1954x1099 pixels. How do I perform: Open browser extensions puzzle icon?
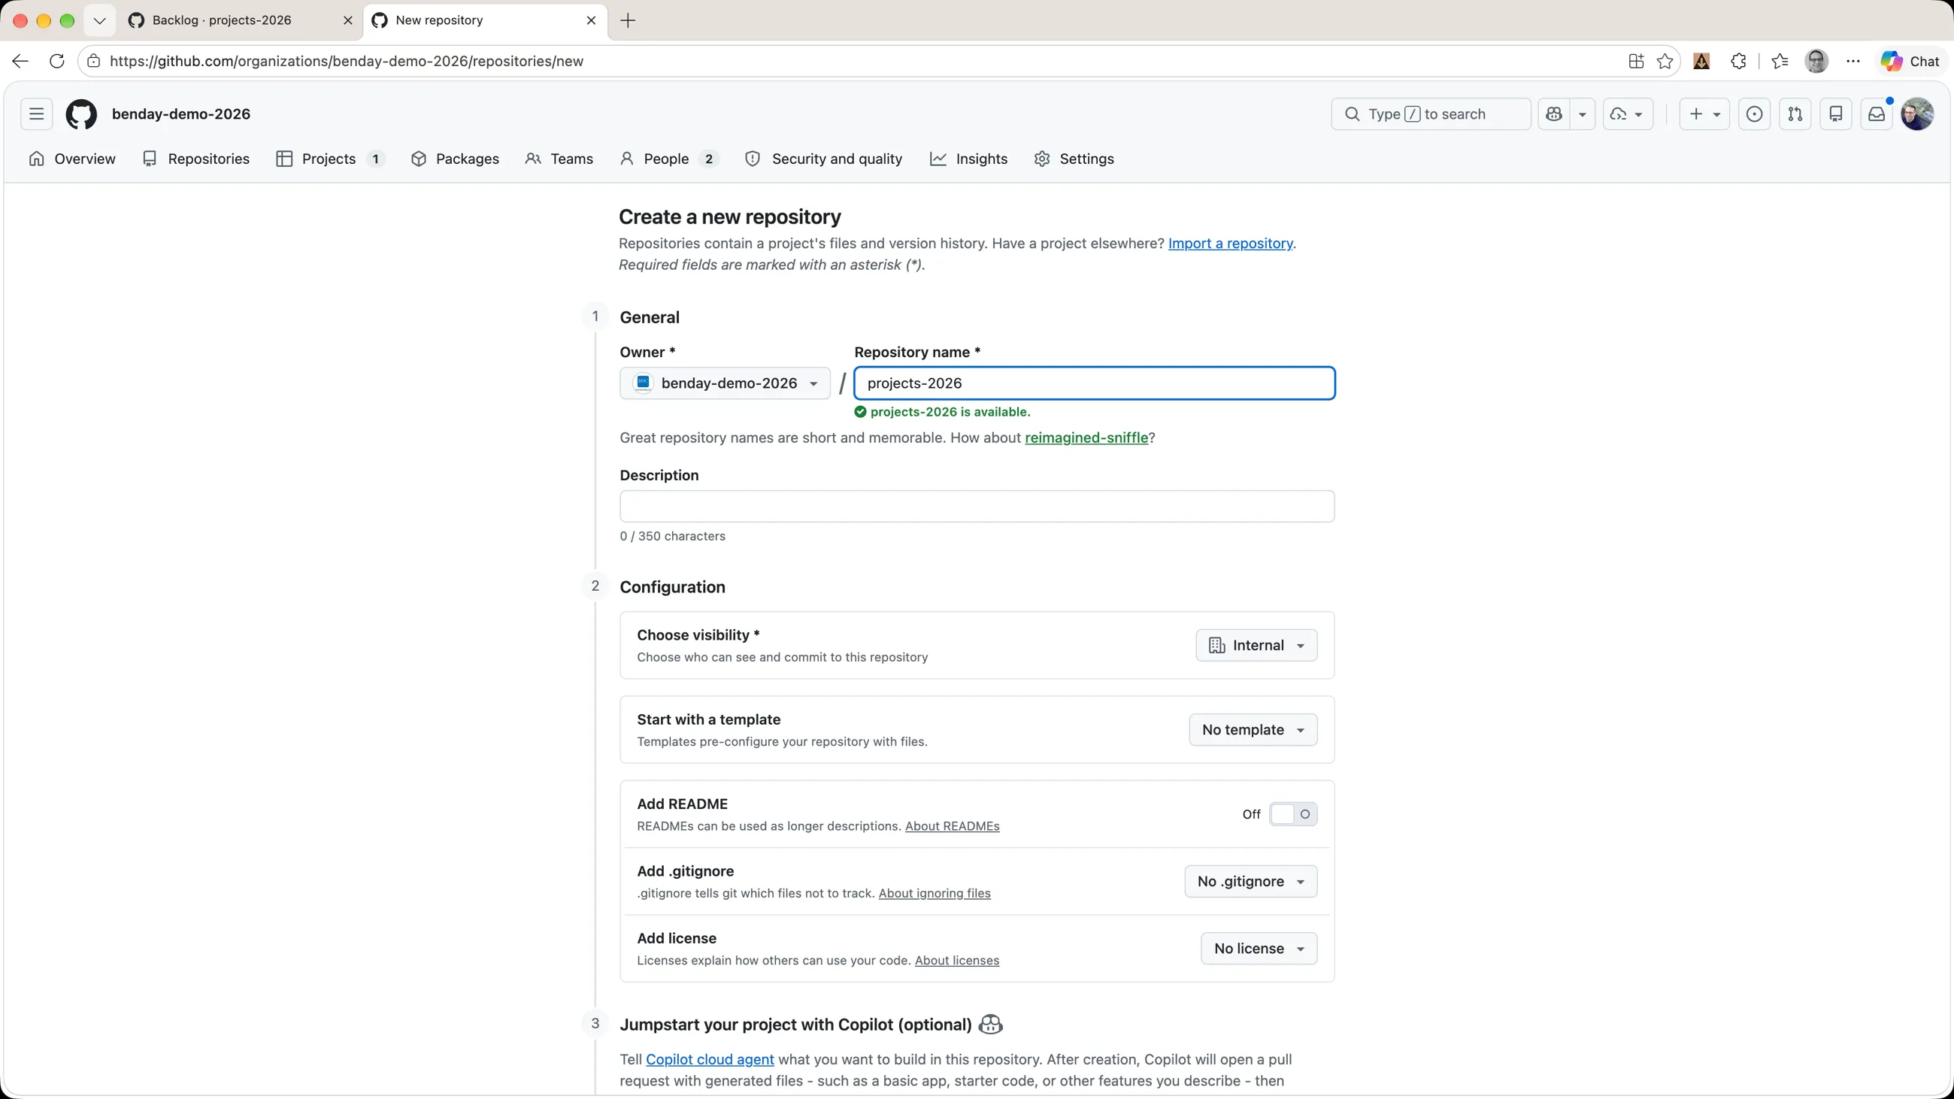point(1738,62)
